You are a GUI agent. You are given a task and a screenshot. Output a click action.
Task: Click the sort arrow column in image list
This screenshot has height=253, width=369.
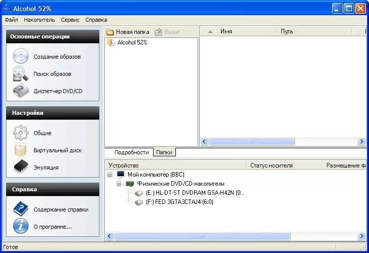(210, 31)
